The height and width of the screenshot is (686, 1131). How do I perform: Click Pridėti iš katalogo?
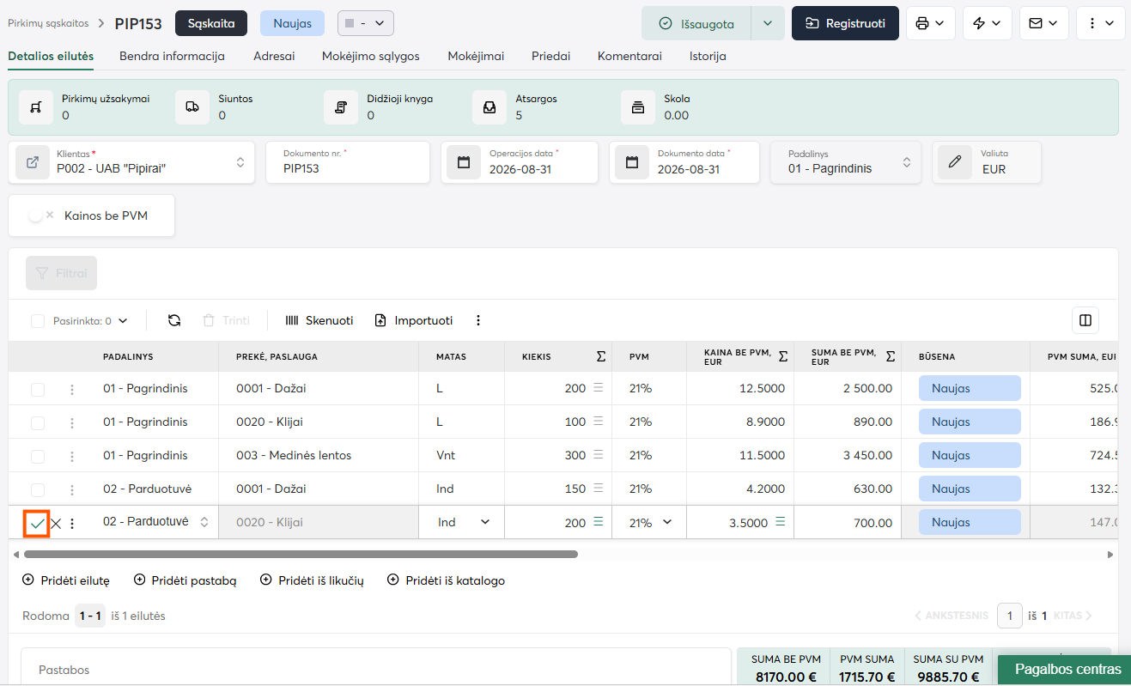[x=447, y=580]
